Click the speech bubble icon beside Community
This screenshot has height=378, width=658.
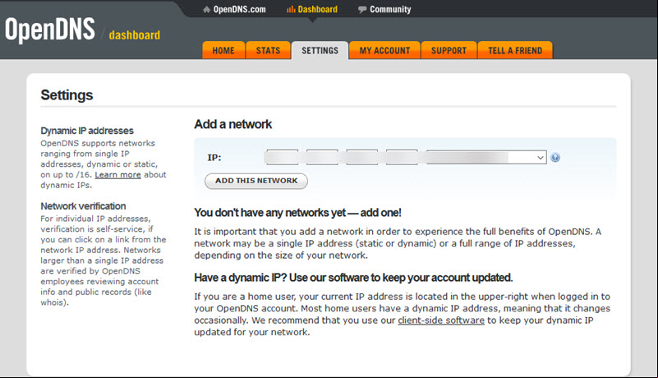point(362,10)
